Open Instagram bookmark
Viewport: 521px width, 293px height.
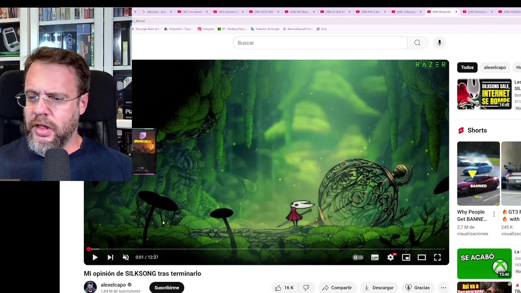pos(206,29)
